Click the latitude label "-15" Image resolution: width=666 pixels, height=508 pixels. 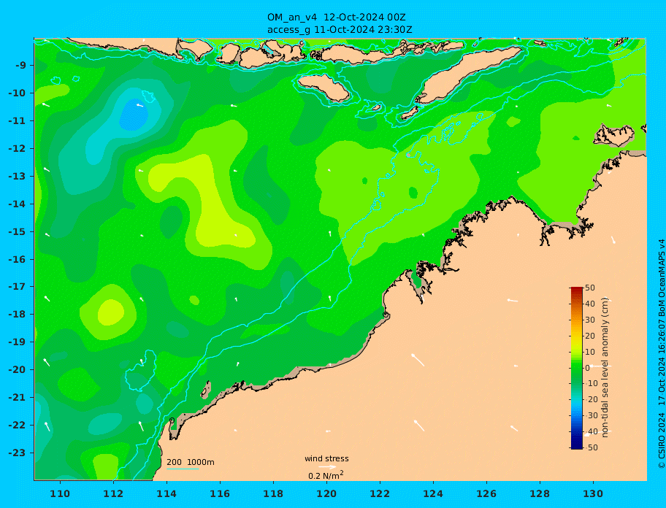(18, 231)
